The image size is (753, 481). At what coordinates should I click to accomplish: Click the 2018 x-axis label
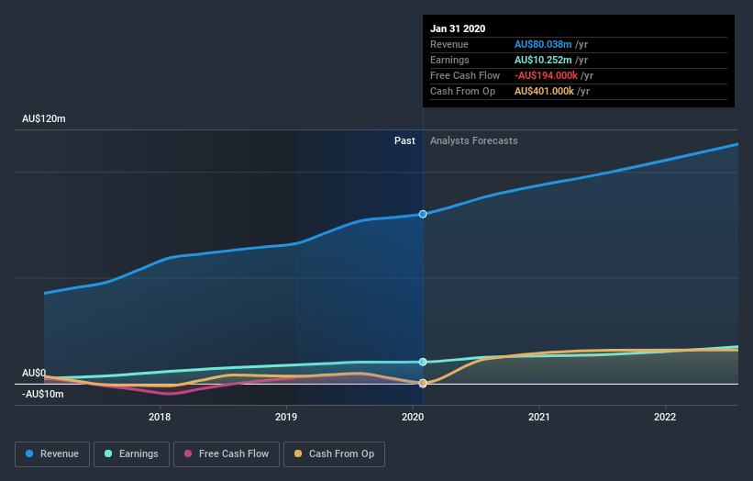[x=160, y=417]
